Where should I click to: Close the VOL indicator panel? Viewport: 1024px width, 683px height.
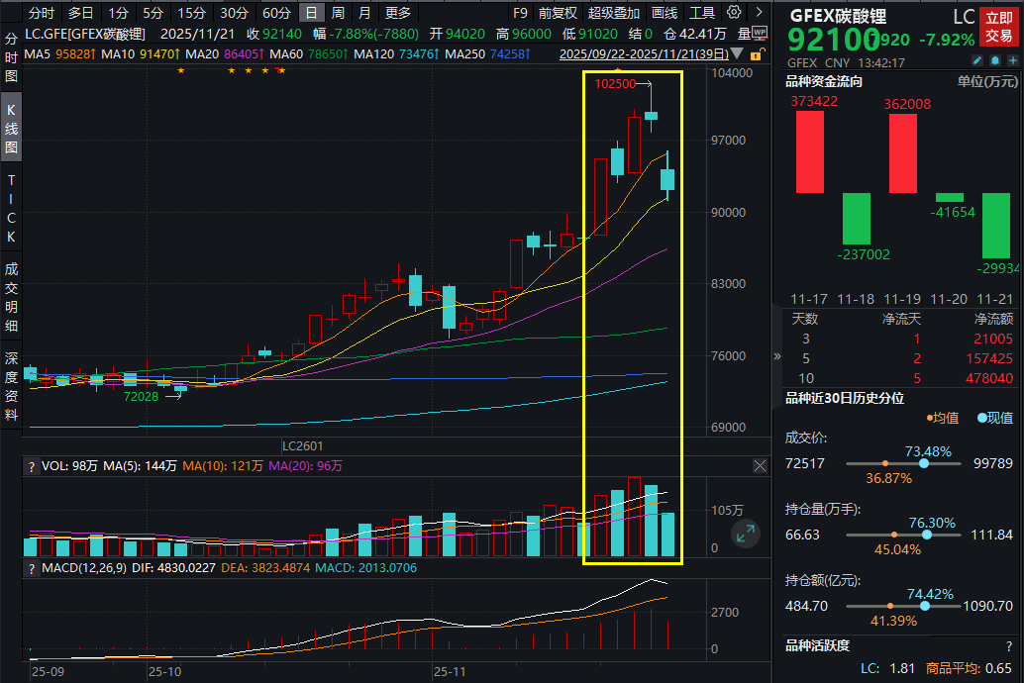[760, 465]
